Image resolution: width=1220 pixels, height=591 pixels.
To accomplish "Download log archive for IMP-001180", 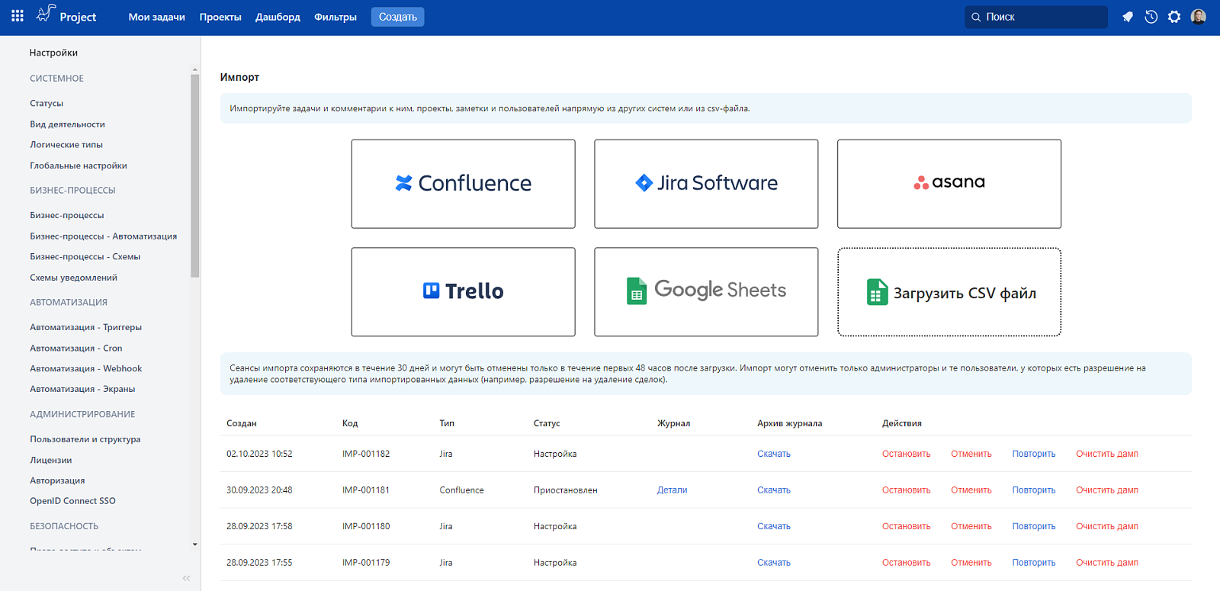I will point(774,526).
